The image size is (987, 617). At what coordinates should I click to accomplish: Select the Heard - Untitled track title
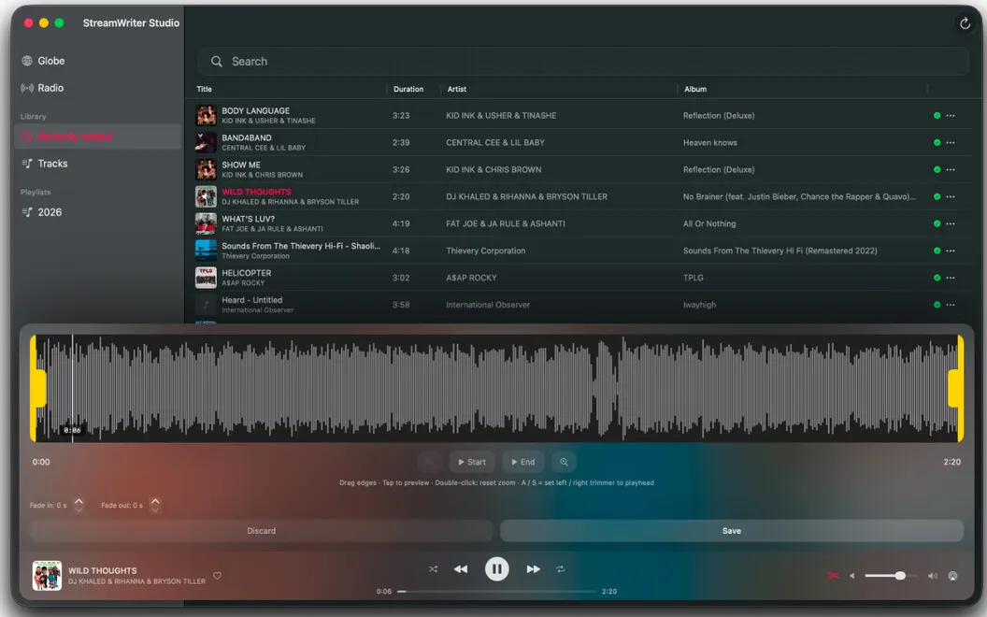click(251, 300)
